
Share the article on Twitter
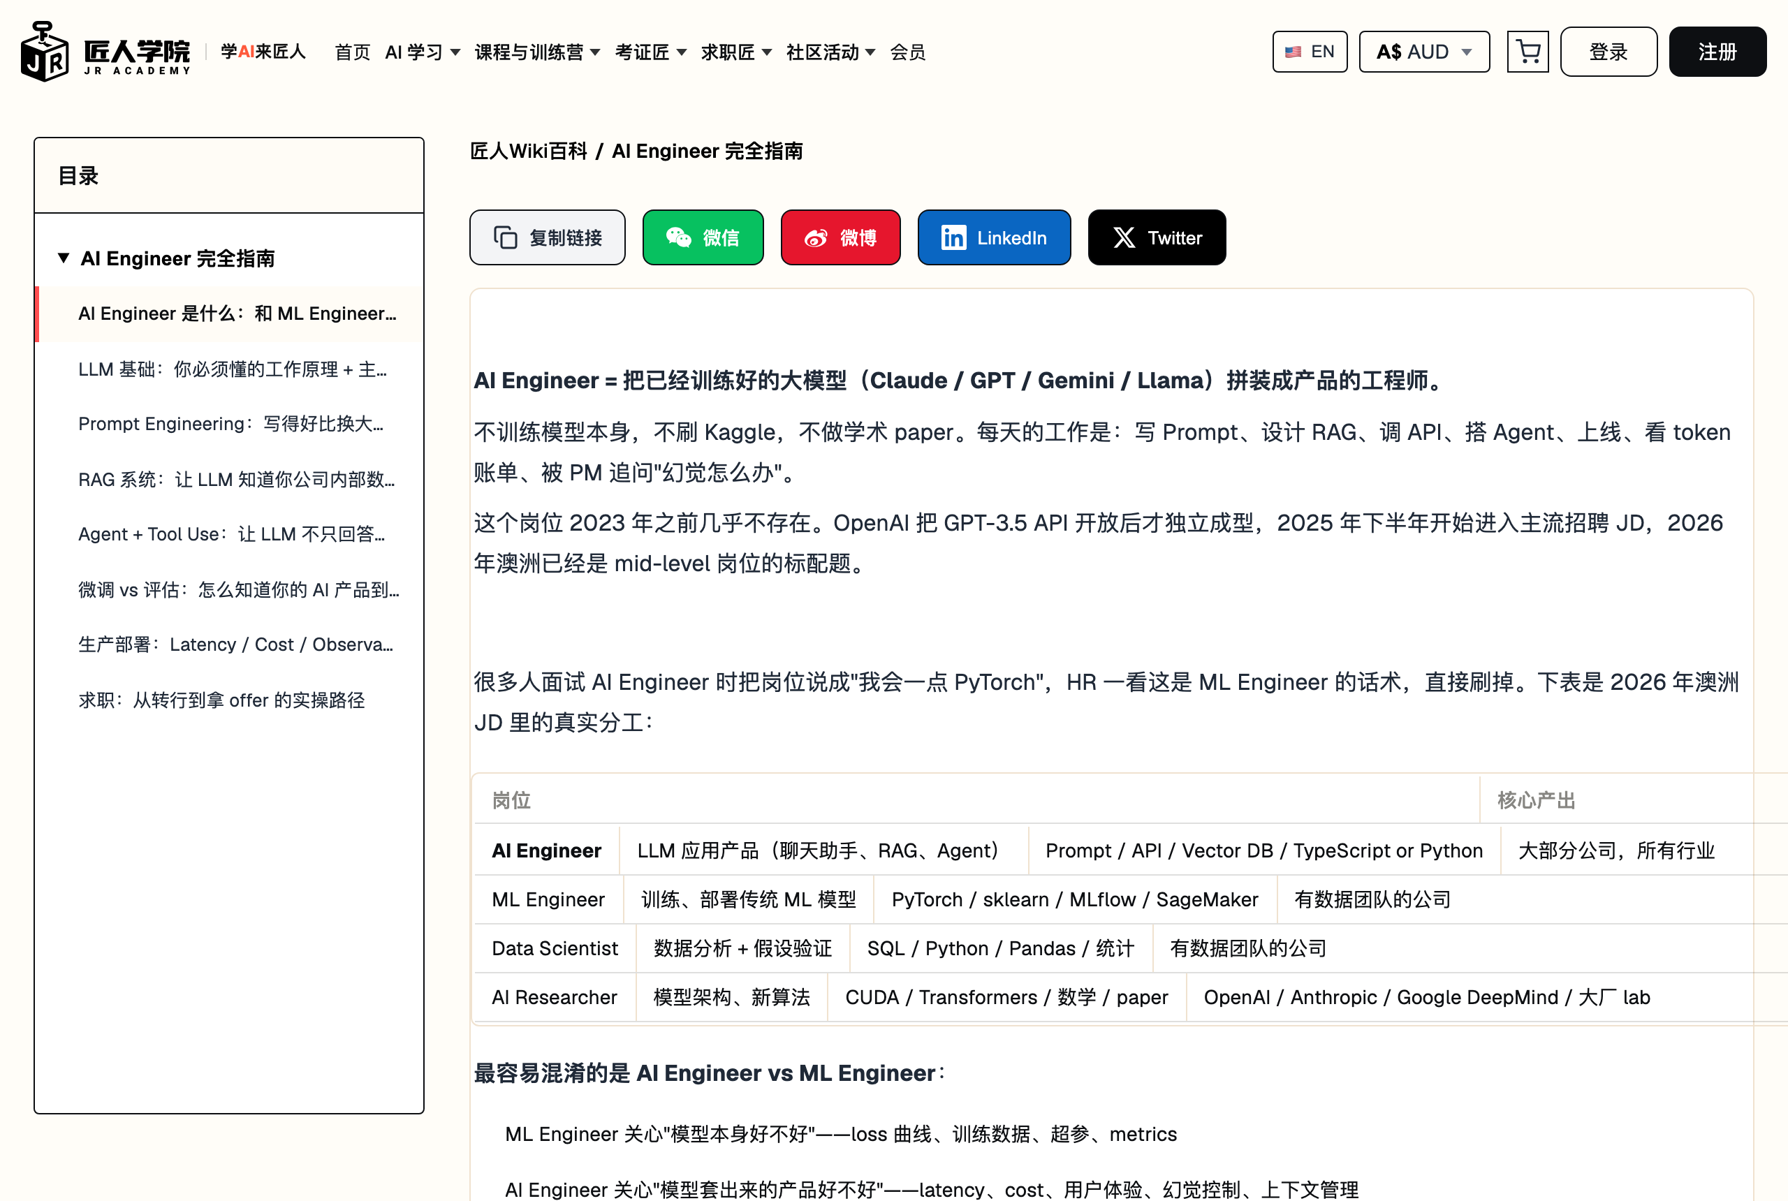pyautogui.click(x=1156, y=237)
